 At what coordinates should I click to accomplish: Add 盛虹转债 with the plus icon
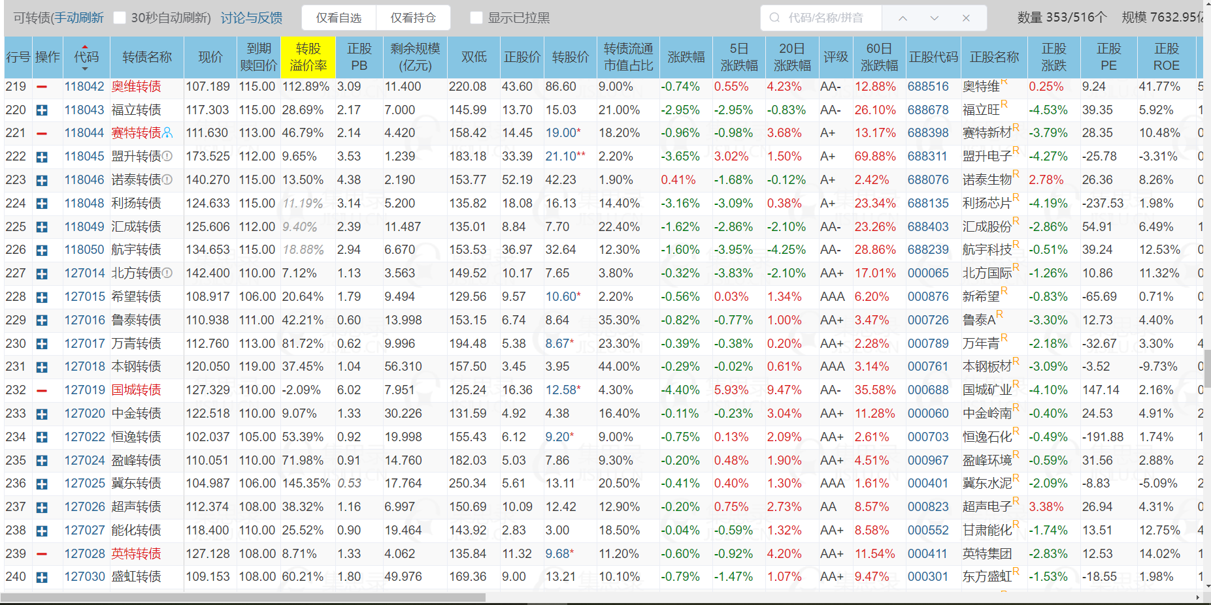[42, 577]
